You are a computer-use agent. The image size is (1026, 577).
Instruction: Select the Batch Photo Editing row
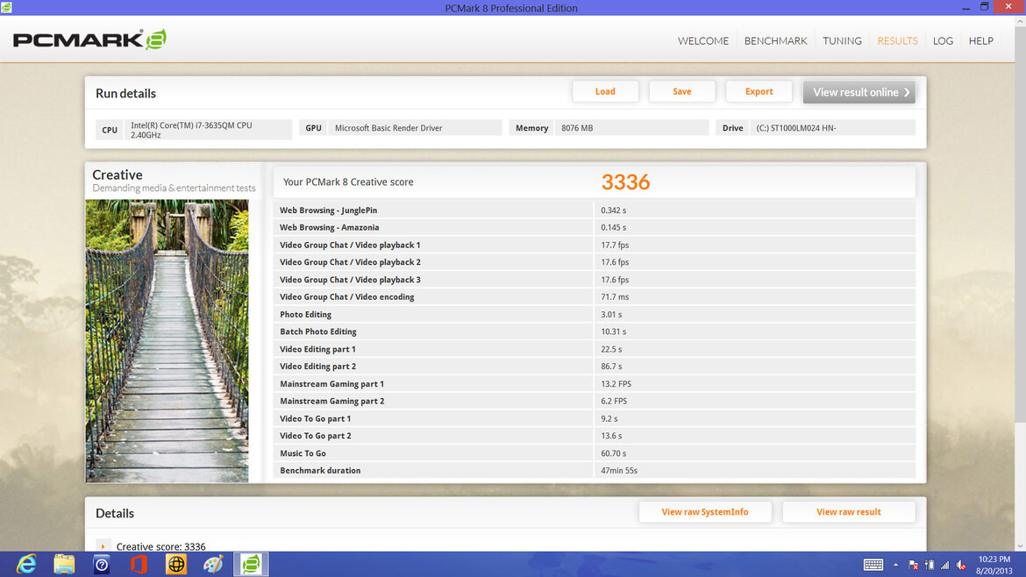595,331
